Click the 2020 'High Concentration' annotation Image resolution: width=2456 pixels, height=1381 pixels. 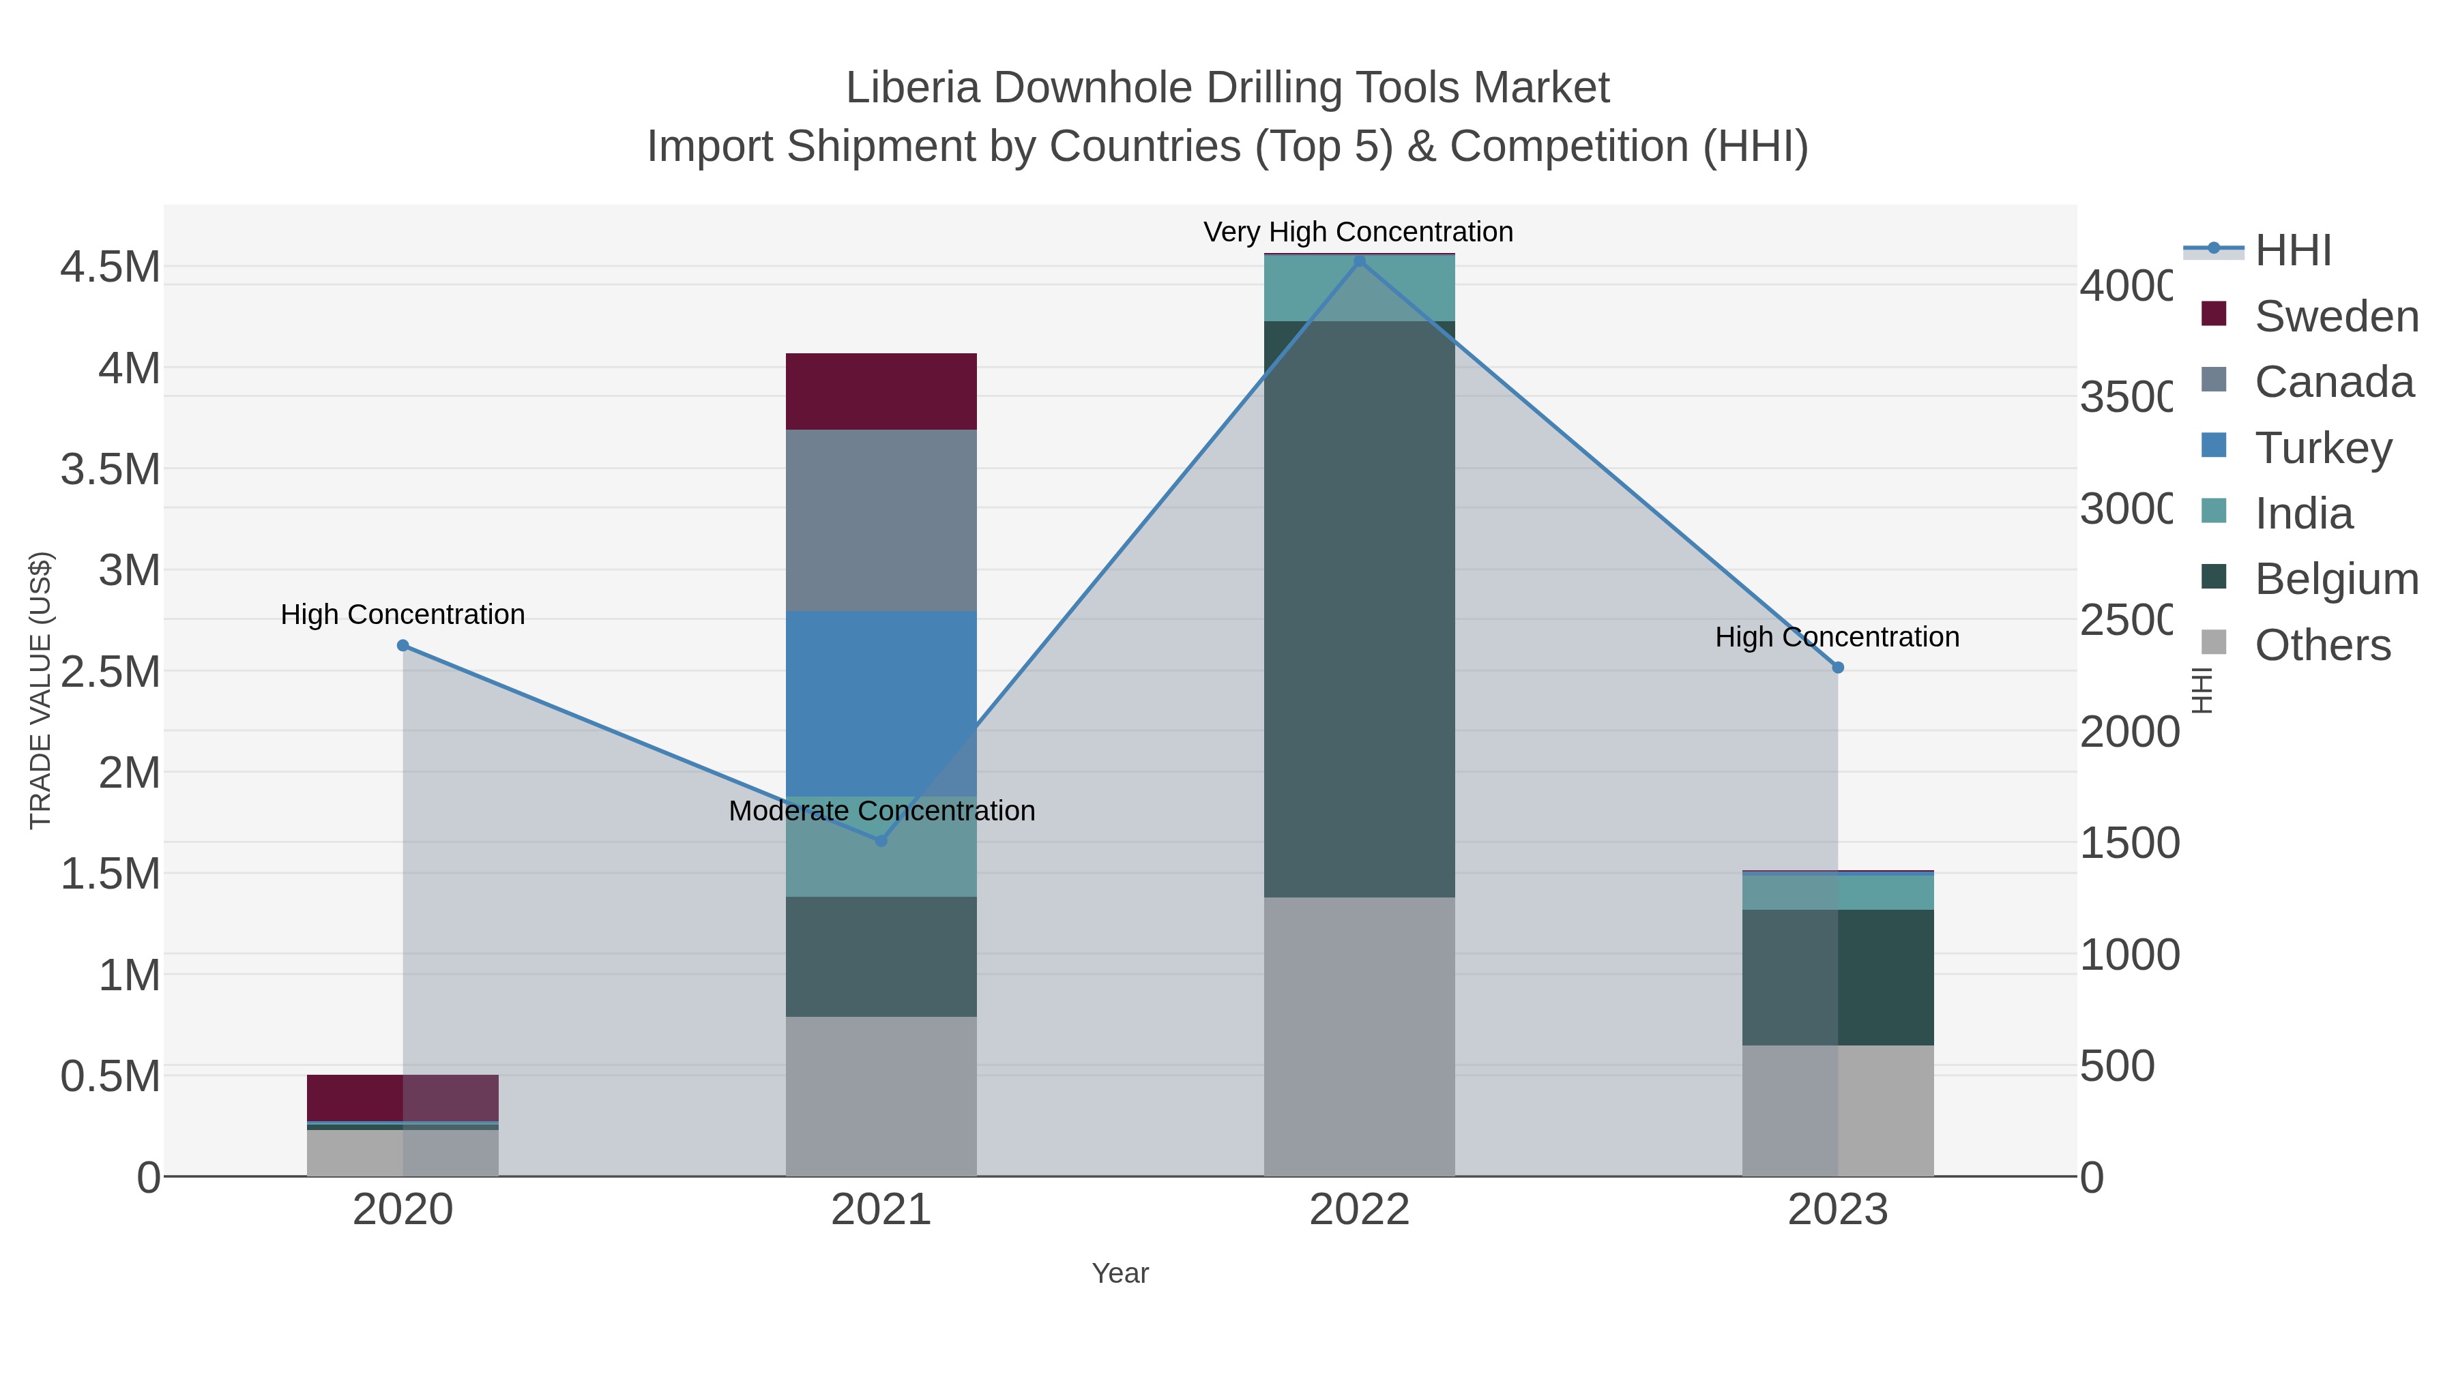[403, 614]
